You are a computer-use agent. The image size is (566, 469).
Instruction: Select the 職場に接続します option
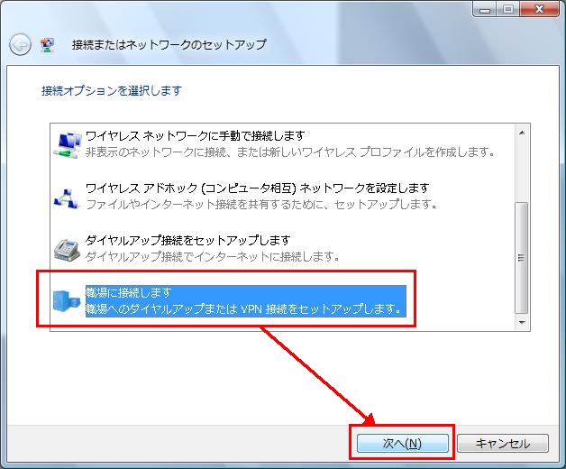click(x=128, y=292)
